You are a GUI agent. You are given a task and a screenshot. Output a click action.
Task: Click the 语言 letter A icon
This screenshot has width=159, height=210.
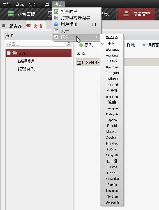click(56, 37)
